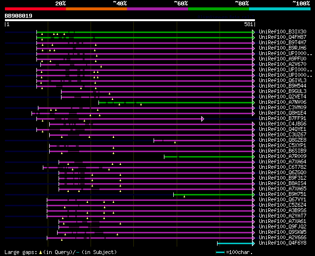Click the UniRef100_C5XYP1 label

pyautogui.click(x=283, y=146)
